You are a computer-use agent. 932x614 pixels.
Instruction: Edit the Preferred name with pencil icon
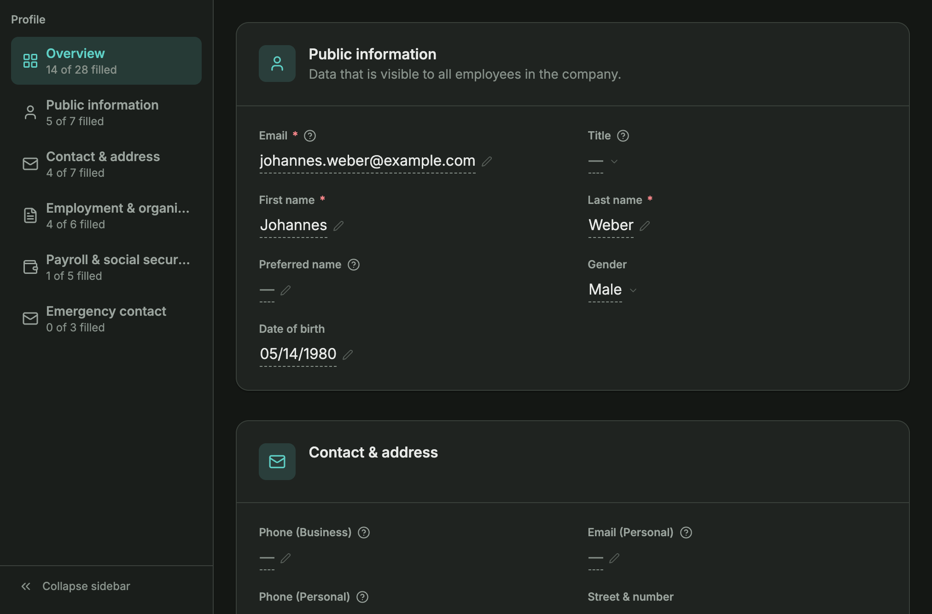[285, 290]
